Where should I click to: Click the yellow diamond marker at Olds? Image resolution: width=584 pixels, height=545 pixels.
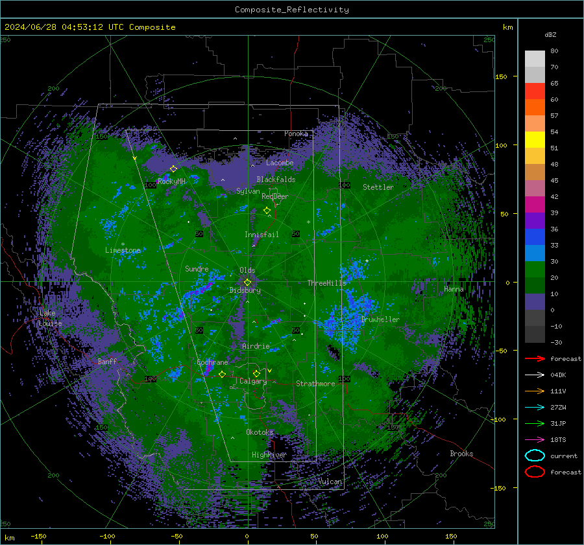pos(247,283)
